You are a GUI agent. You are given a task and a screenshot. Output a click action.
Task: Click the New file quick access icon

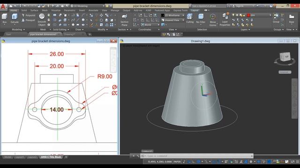click(x=11, y=6)
